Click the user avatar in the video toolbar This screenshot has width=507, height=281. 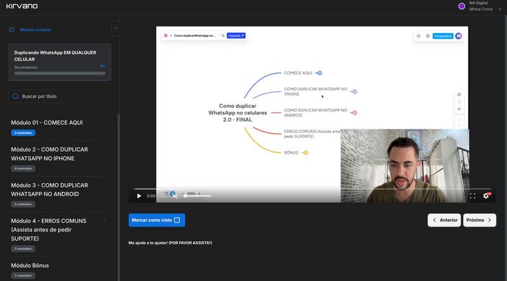pyautogui.click(x=458, y=36)
